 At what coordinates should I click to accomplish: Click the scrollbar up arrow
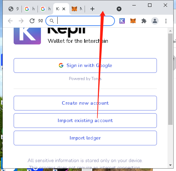pos(170,31)
